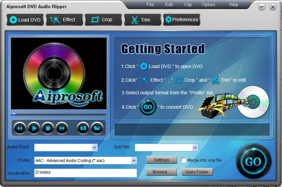Image resolution: width=282 pixels, height=187 pixels.
Task: Open the File menu
Action: (x=150, y=5)
